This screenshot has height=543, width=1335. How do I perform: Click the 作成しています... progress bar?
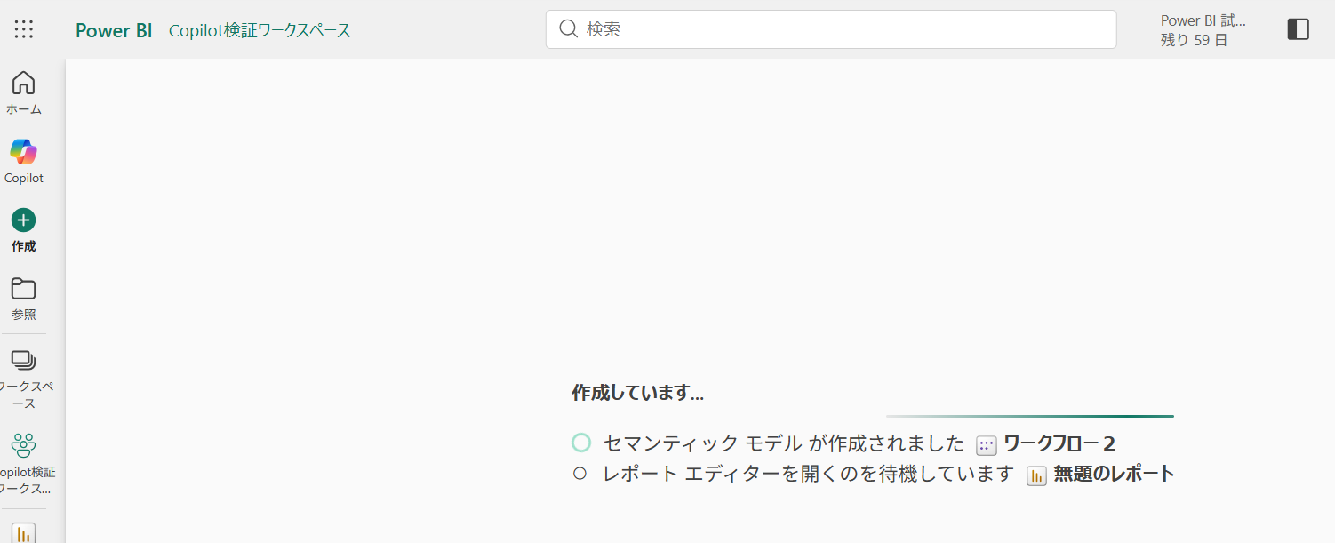point(1030,416)
